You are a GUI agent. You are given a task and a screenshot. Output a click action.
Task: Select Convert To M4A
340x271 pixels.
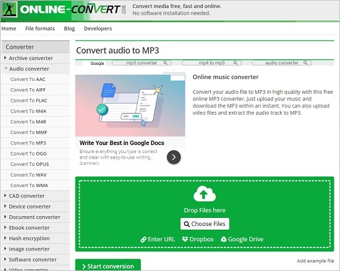click(x=36, y=111)
